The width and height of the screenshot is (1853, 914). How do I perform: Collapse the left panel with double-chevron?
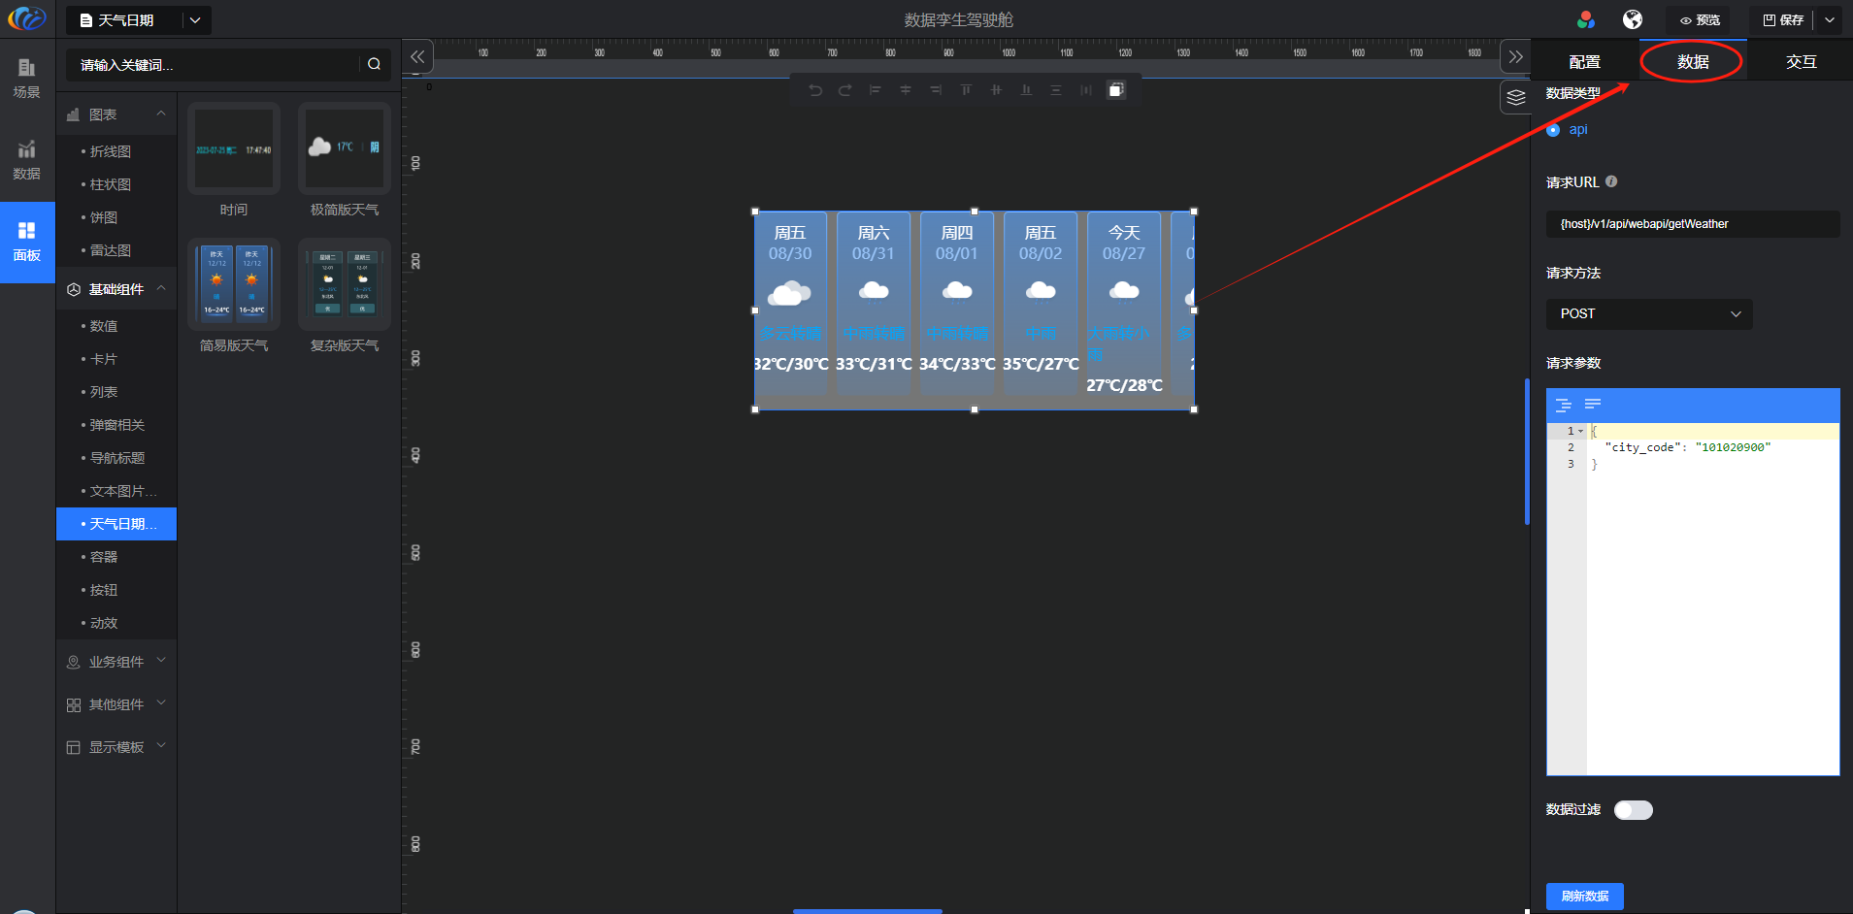pos(417,56)
